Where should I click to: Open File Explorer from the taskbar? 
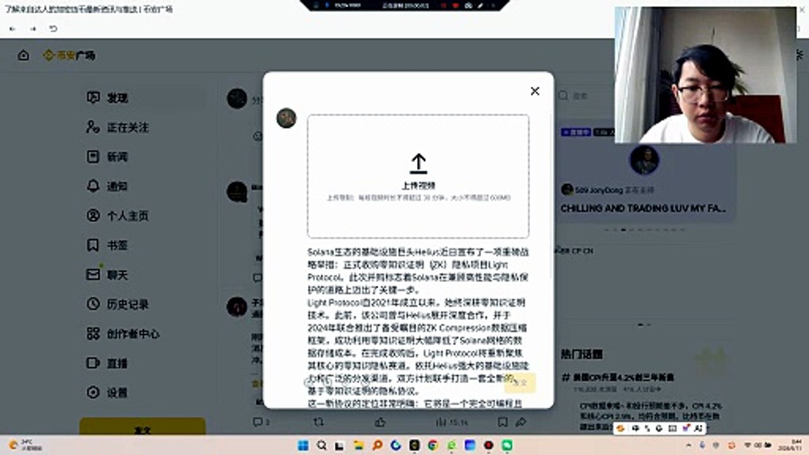pyautogui.click(x=358, y=445)
